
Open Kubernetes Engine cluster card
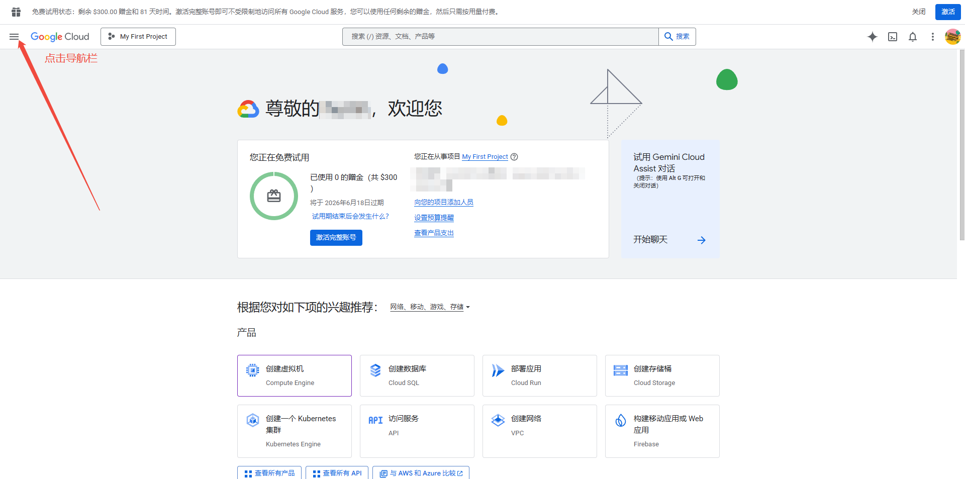pos(295,431)
